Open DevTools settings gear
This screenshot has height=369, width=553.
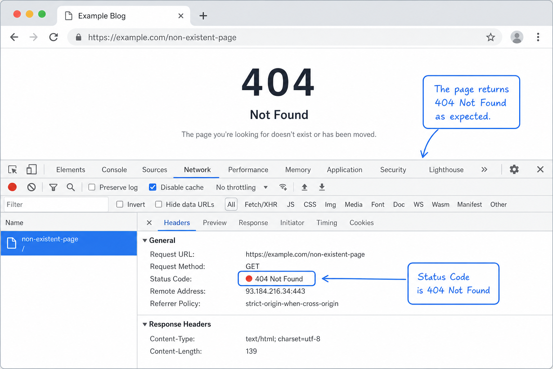514,169
